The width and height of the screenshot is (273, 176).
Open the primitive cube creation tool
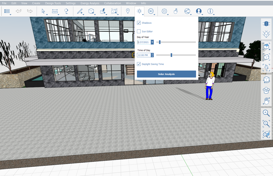(91, 11)
